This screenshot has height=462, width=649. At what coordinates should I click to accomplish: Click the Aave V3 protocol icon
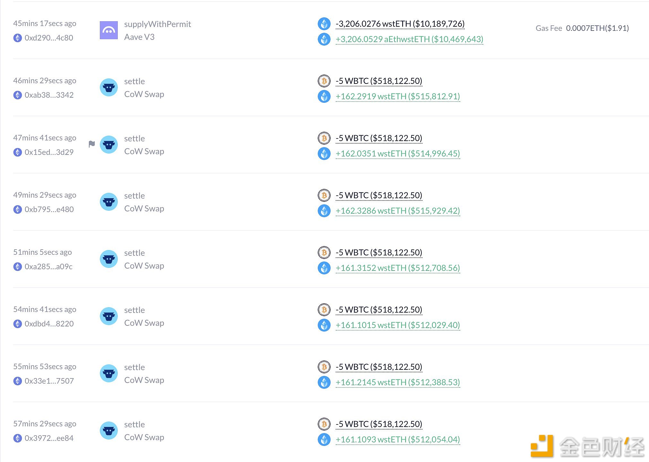point(109,30)
